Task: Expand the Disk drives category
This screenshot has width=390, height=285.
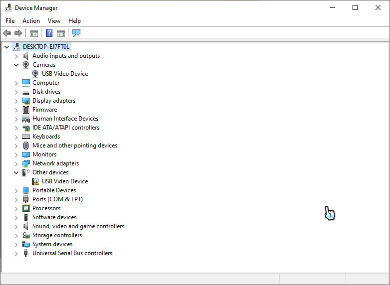Action: [x=16, y=92]
